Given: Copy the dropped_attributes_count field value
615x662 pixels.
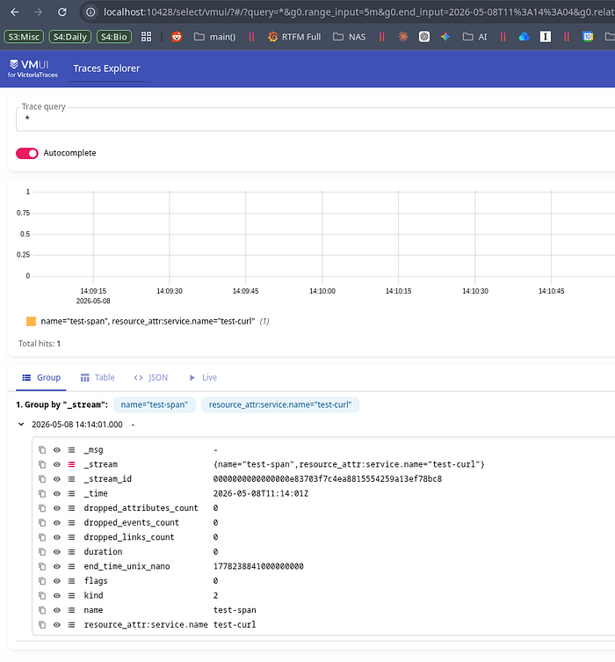Looking at the screenshot, I should point(42,508).
